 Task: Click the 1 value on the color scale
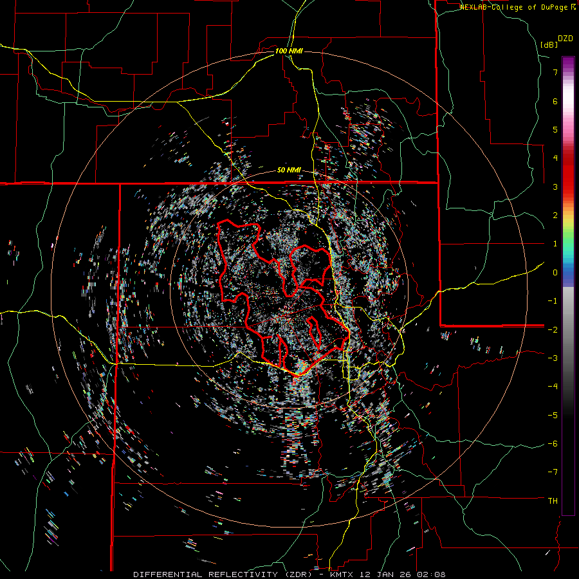[555, 244]
